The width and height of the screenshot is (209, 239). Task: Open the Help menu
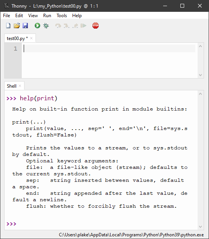[77, 16]
